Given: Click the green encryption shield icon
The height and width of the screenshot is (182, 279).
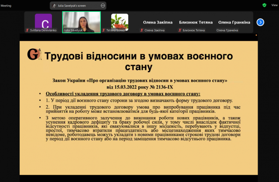Looking at the screenshot, I should point(265,5).
